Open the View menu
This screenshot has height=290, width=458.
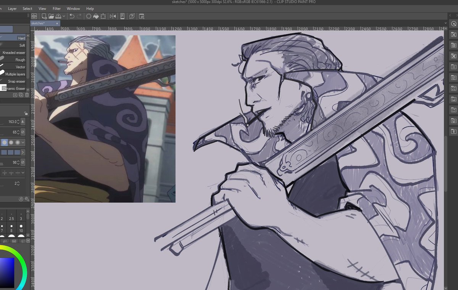[42, 8]
